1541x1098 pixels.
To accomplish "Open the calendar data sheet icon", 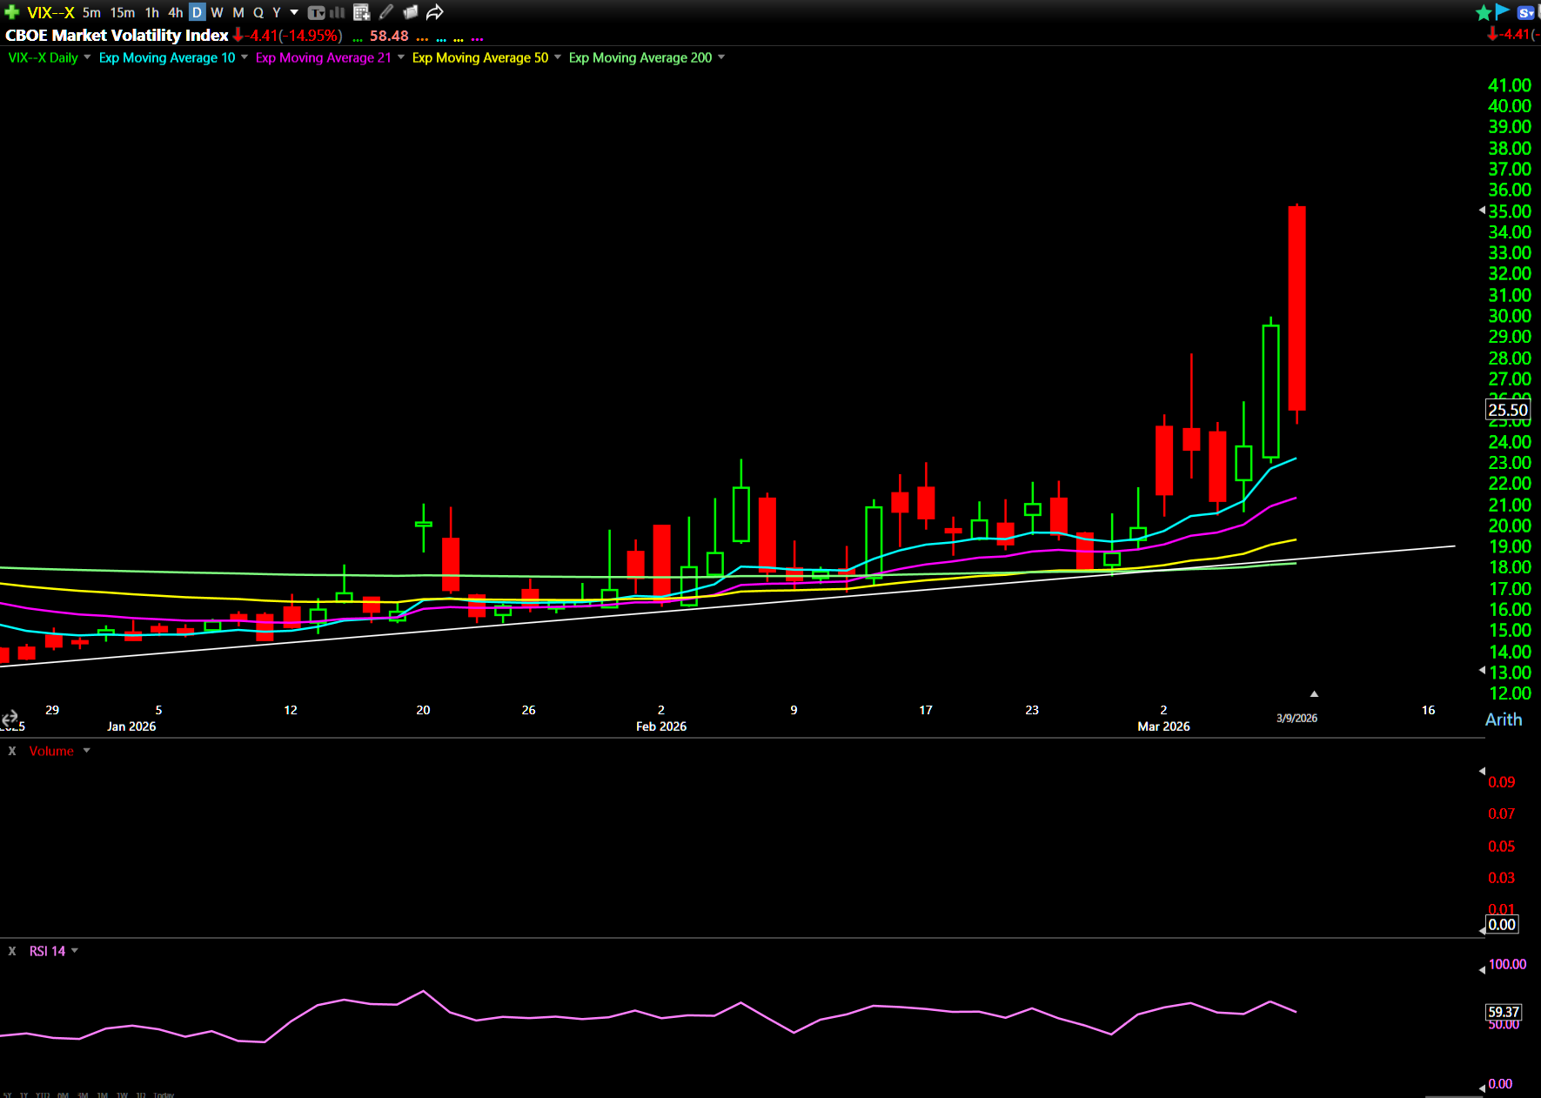I will click(x=362, y=12).
